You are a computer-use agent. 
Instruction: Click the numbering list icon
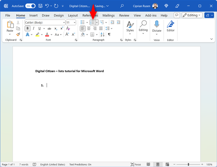[x=92, y=22]
